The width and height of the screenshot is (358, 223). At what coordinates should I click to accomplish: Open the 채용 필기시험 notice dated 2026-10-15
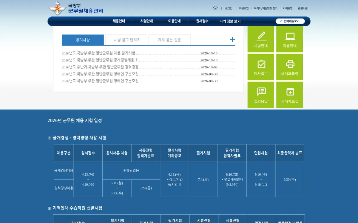(100, 53)
